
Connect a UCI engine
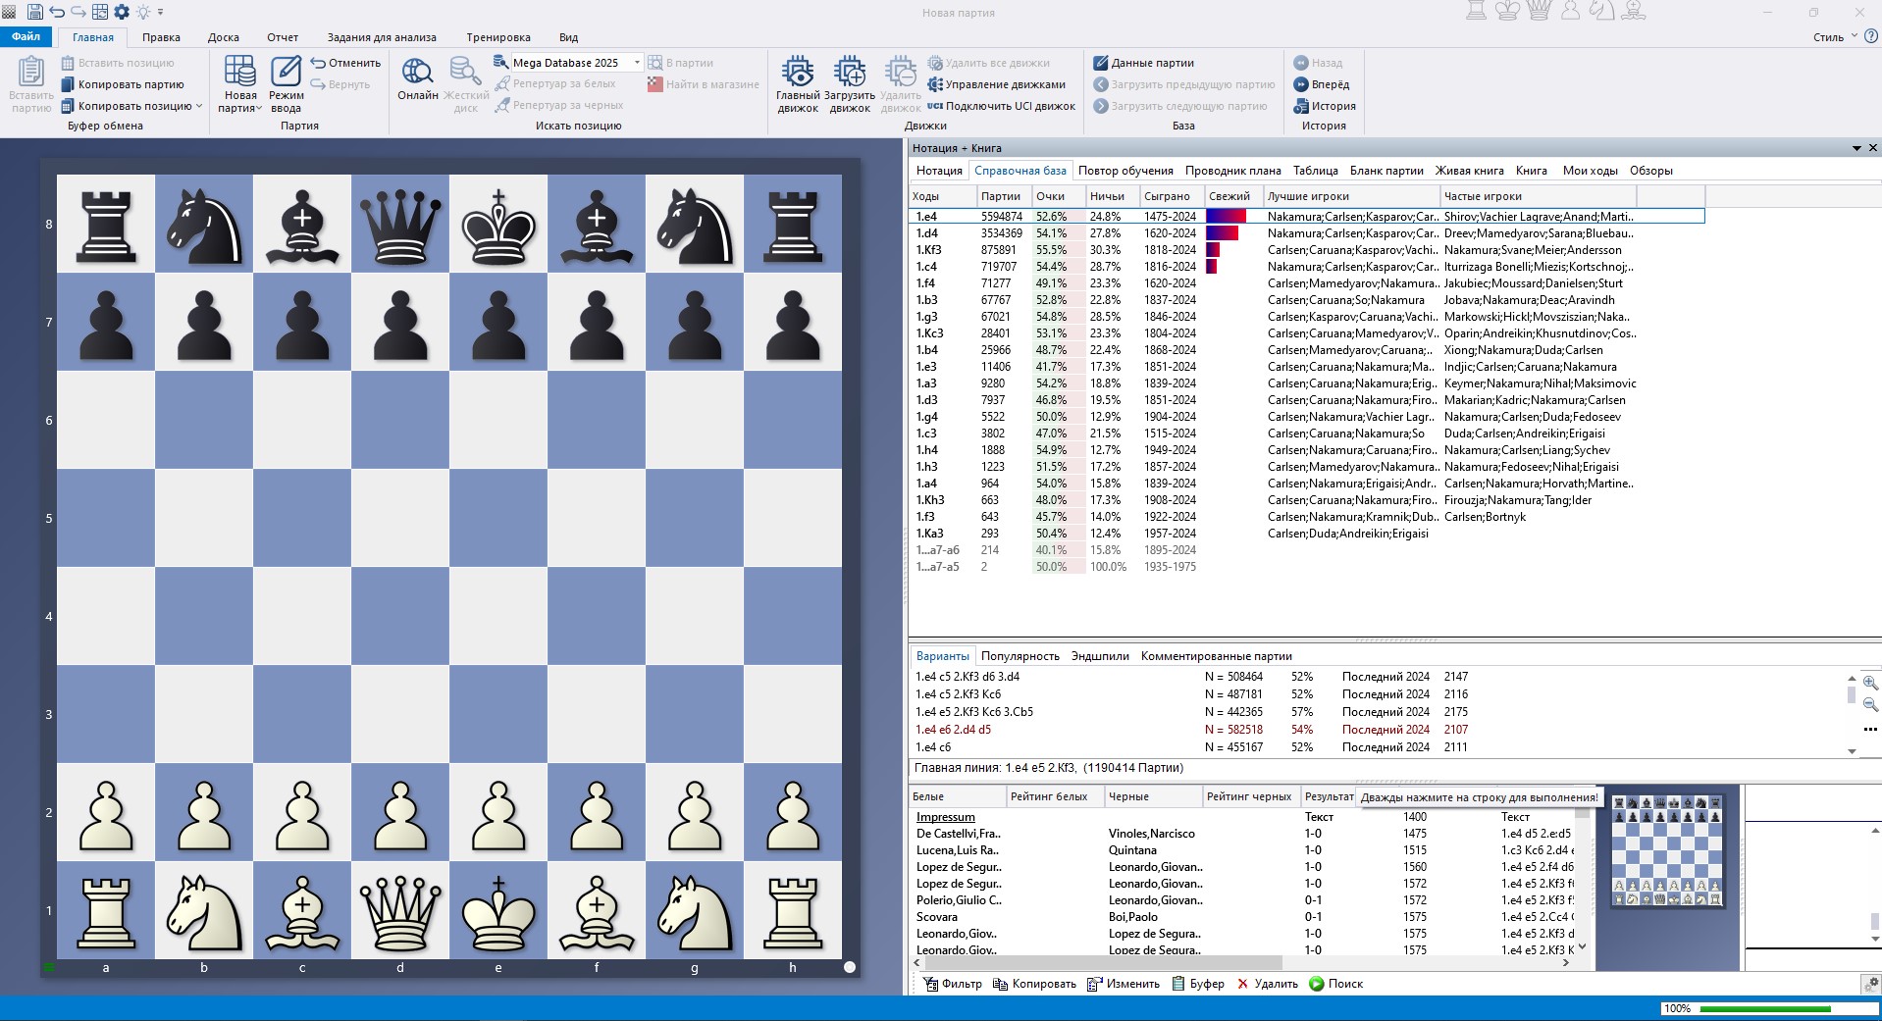(1001, 106)
